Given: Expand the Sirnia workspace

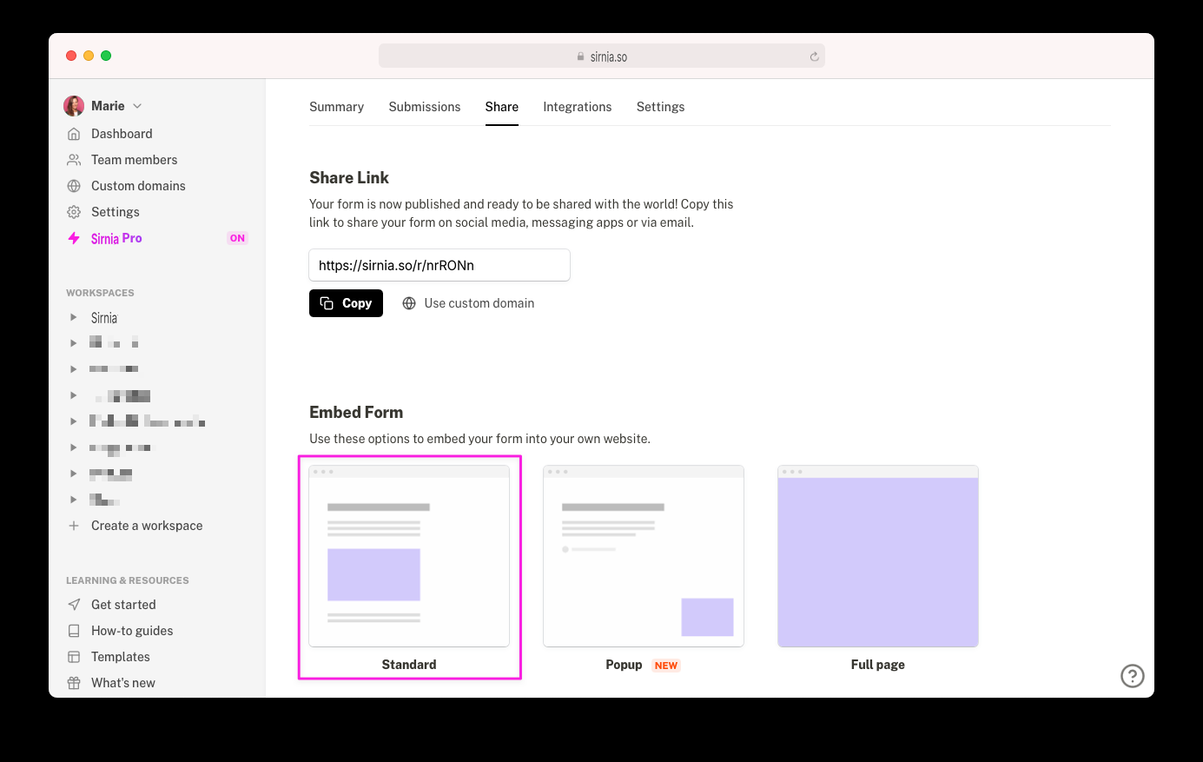Looking at the screenshot, I should (74, 317).
